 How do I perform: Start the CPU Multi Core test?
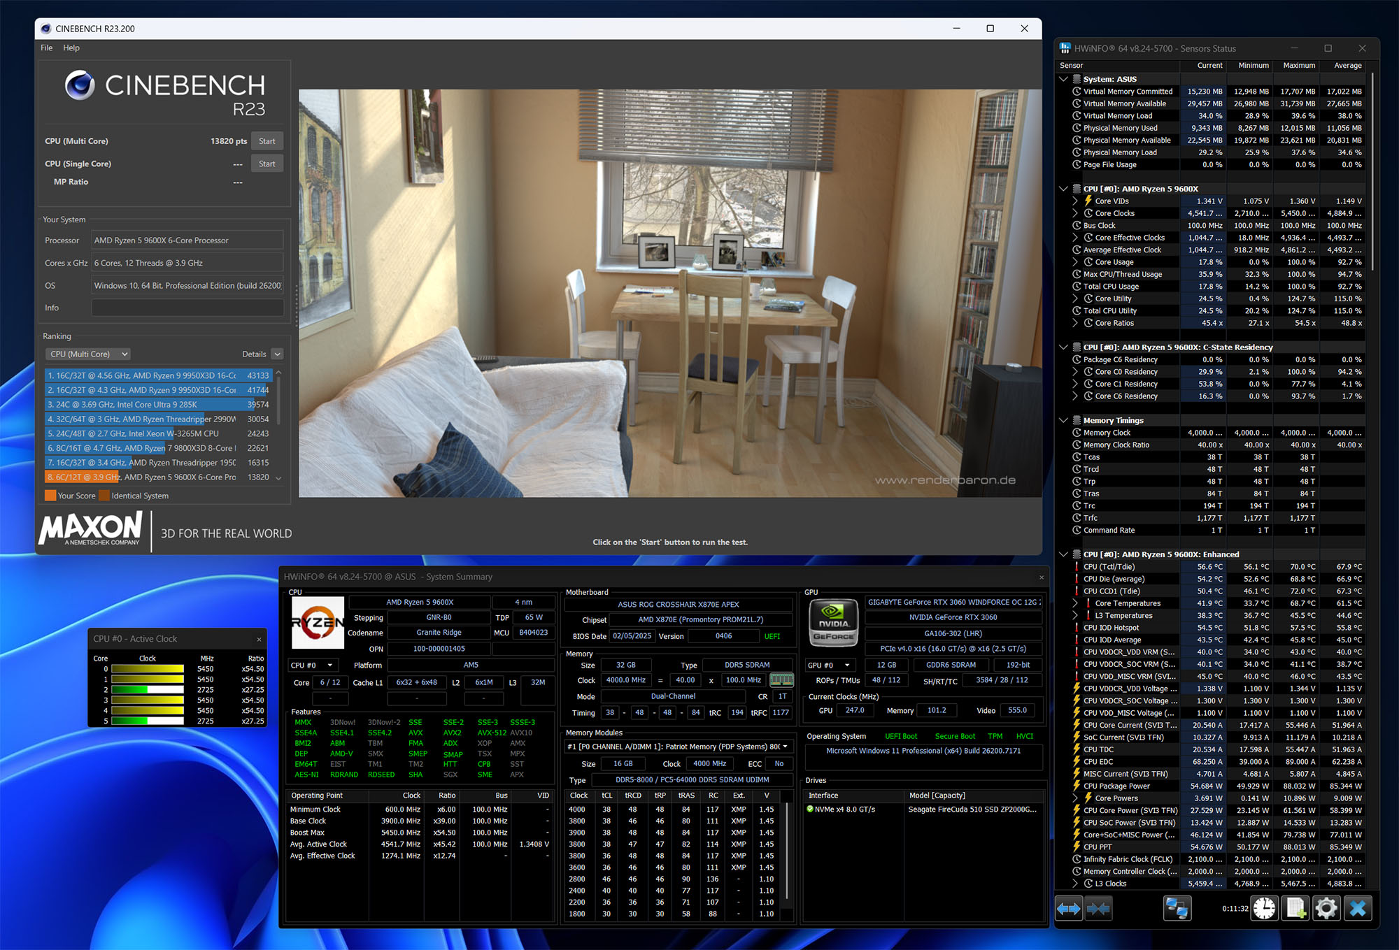pyautogui.click(x=267, y=141)
